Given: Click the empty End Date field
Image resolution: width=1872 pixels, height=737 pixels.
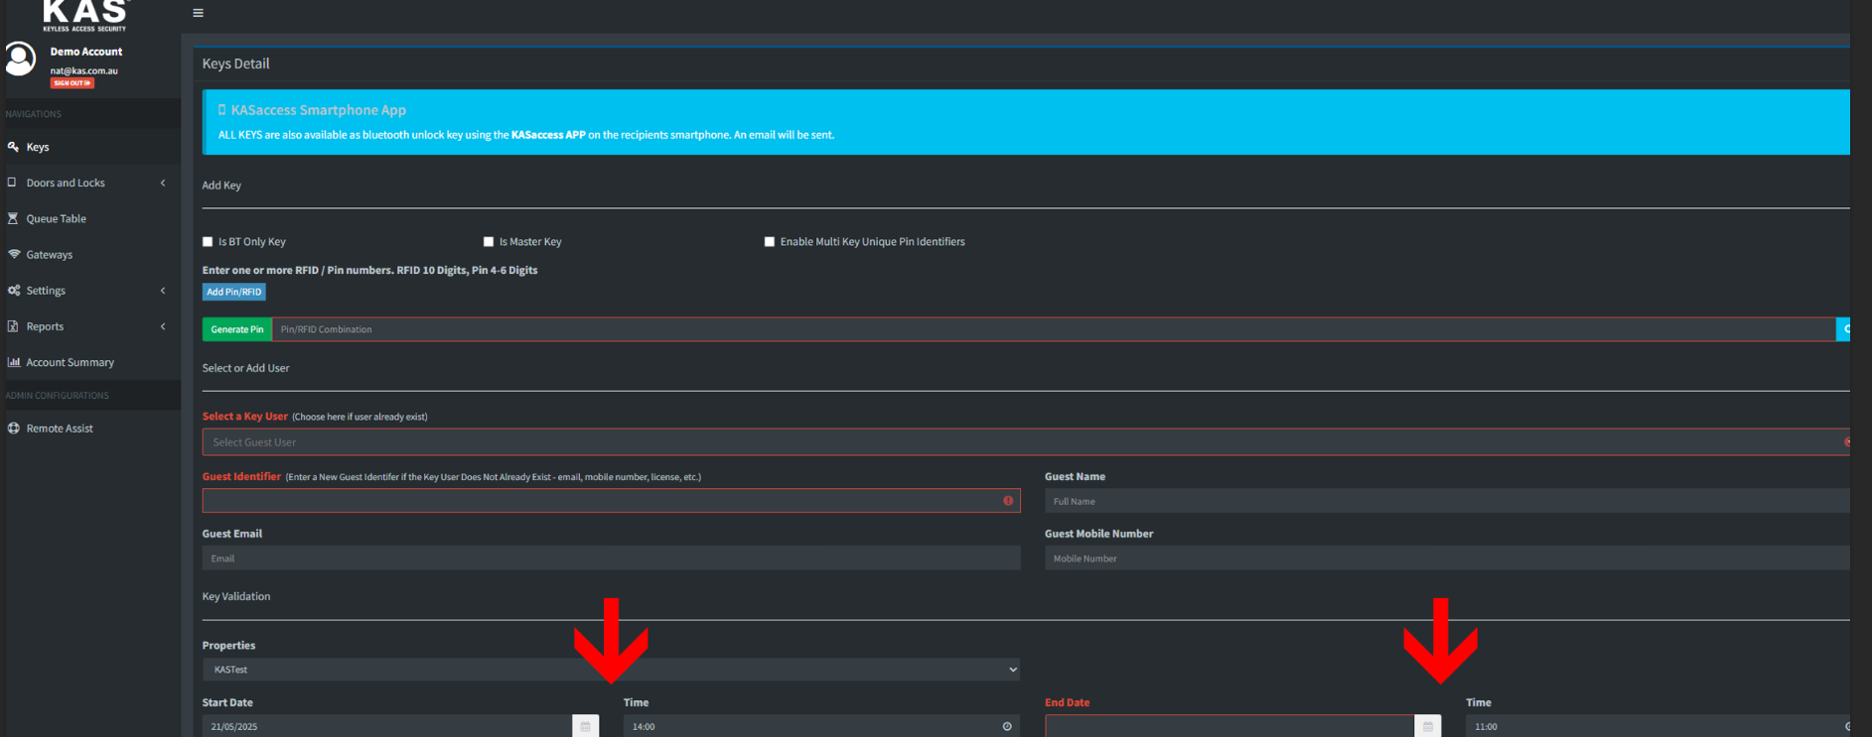Looking at the screenshot, I should pos(1229,726).
